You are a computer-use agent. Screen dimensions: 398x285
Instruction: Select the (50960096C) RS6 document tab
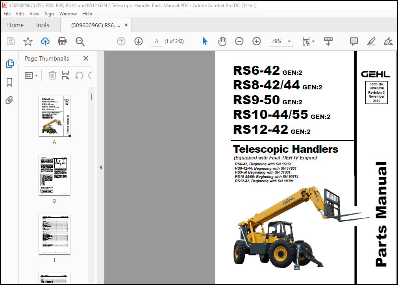96,25
